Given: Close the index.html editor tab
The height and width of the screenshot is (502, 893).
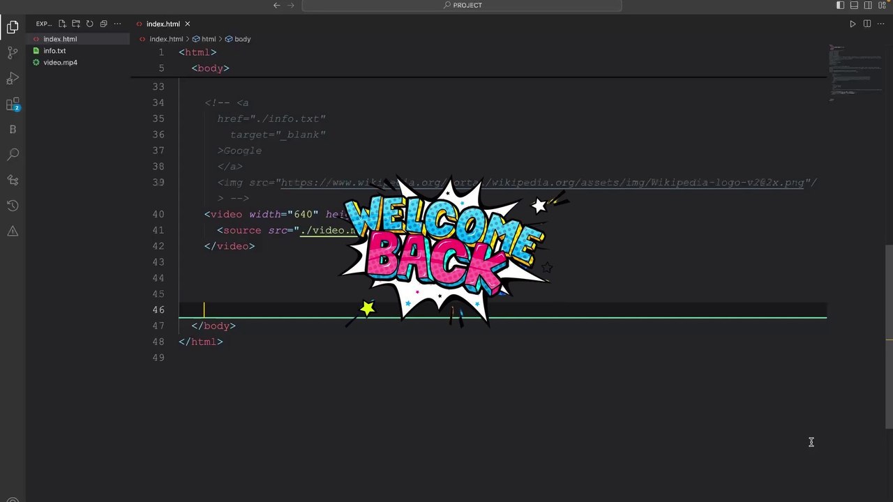Looking at the screenshot, I should pos(187,24).
